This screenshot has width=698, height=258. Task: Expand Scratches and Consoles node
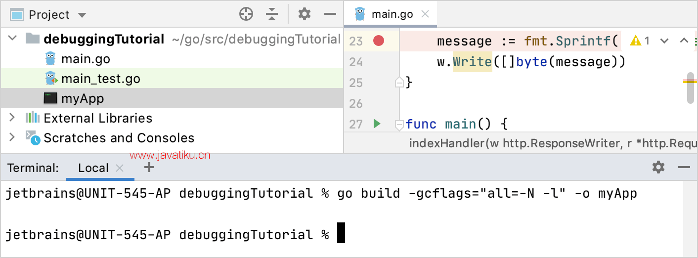tap(12, 137)
